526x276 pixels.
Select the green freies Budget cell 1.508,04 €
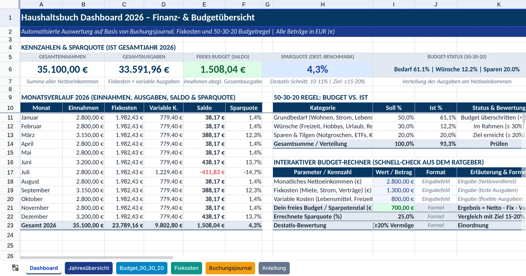click(x=223, y=69)
